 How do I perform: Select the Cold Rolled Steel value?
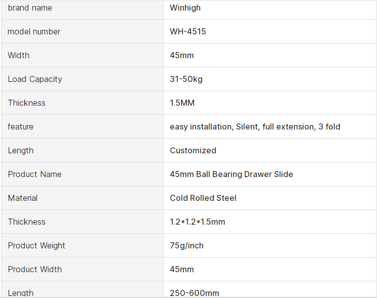click(x=203, y=198)
